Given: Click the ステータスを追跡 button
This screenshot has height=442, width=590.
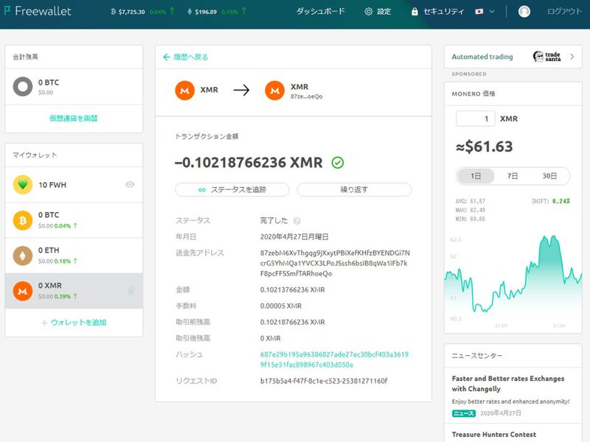Looking at the screenshot, I should (232, 189).
